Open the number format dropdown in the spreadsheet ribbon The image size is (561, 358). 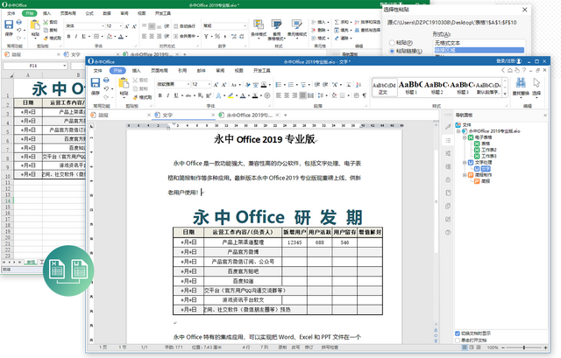pyautogui.click(x=245, y=26)
